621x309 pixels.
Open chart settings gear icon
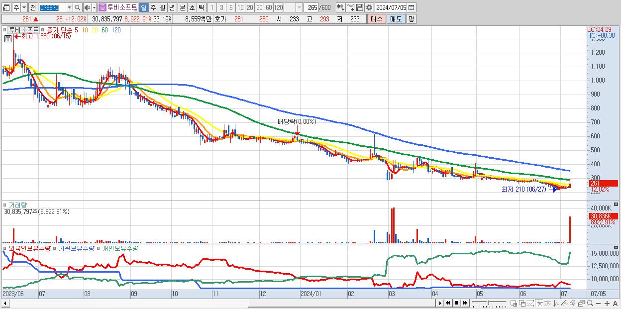[x=369, y=7]
